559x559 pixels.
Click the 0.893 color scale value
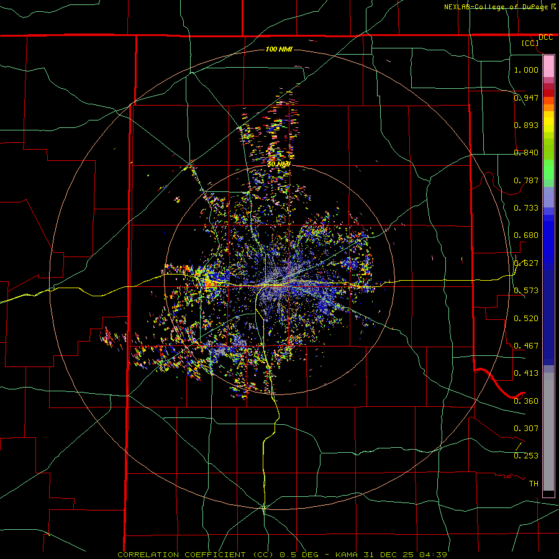click(x=526, y=125)
